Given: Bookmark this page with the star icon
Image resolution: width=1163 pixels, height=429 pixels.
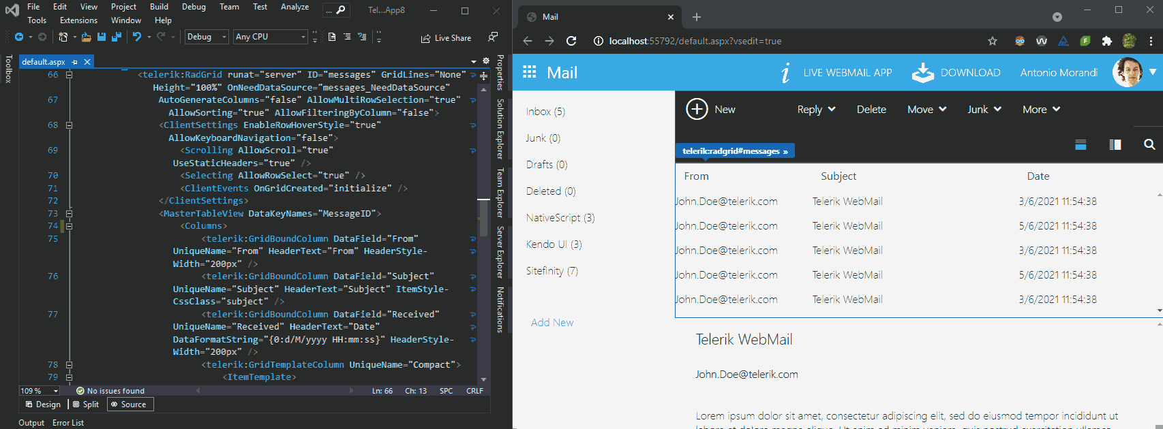Looking at the screenshot, I should click(993, 41).
